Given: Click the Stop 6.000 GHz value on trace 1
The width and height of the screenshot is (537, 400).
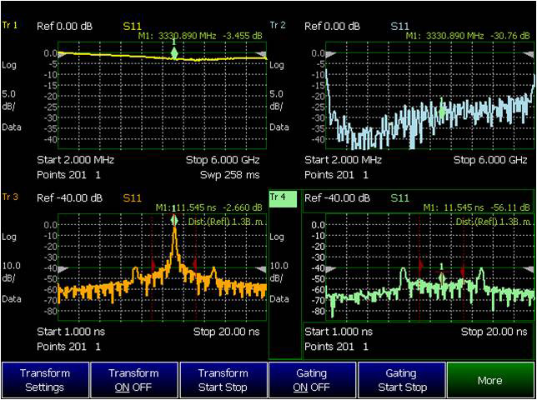Looking at the screenshot, I should click(222, 159).
